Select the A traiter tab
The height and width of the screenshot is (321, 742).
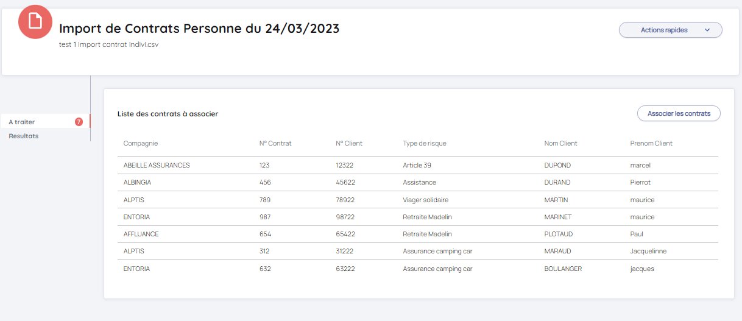[22, 122]
